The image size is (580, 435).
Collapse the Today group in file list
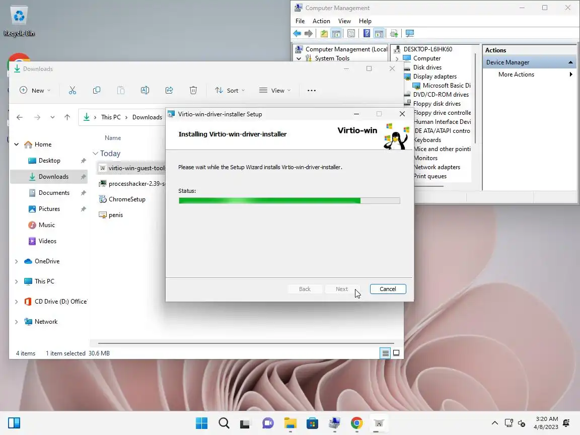(96, 153)
